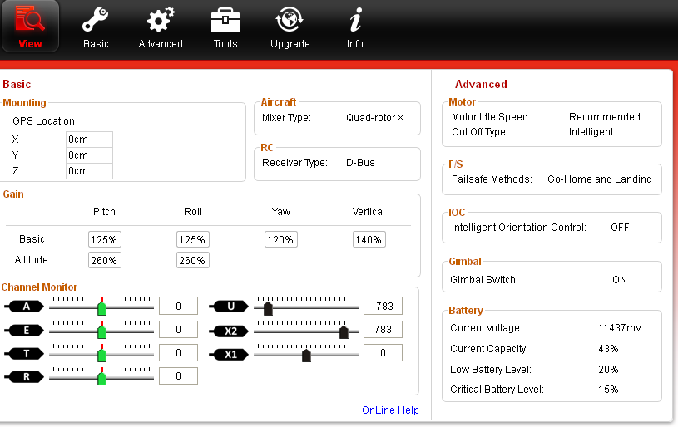This screenshot has height=427, width=678.
Task: Click the red Basic section heading
Action: [17, 84]
